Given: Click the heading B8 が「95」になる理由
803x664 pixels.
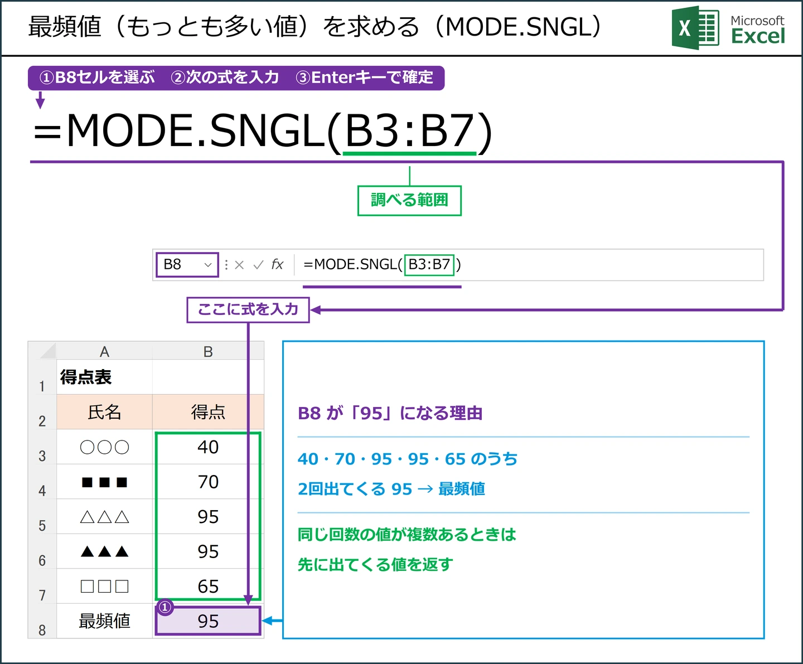Looking at the screenshot, I should [x=390, y=413].
